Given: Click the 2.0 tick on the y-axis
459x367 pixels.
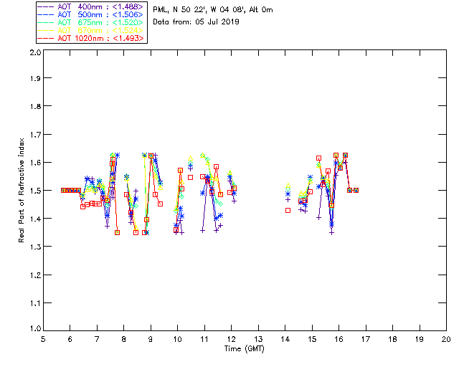Looking at the screenshot, I should [34, 53].
